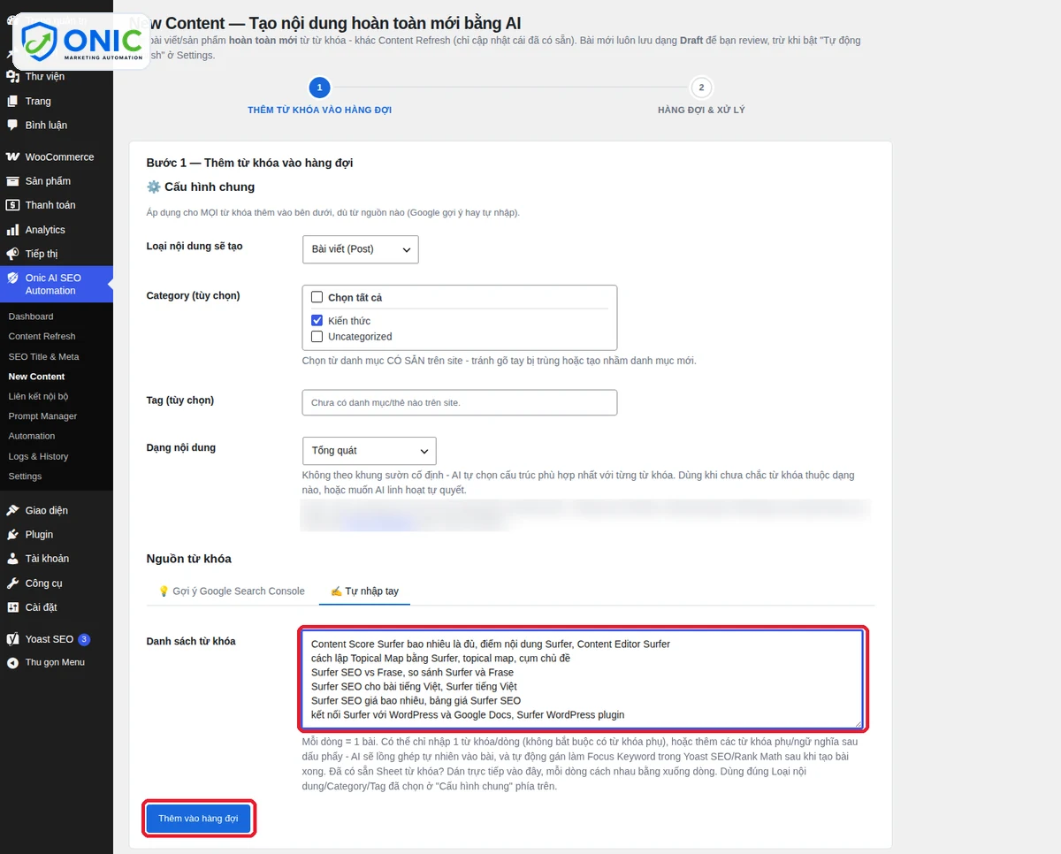Click the step 1 circle indicator

(319, 88)
